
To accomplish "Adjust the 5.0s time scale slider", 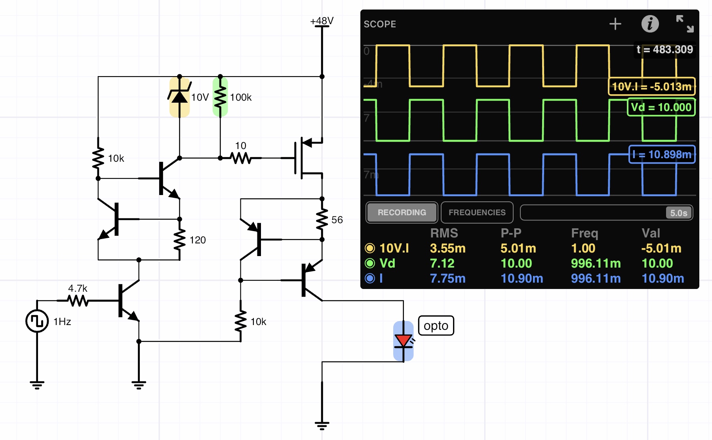I will click(606, 212).
